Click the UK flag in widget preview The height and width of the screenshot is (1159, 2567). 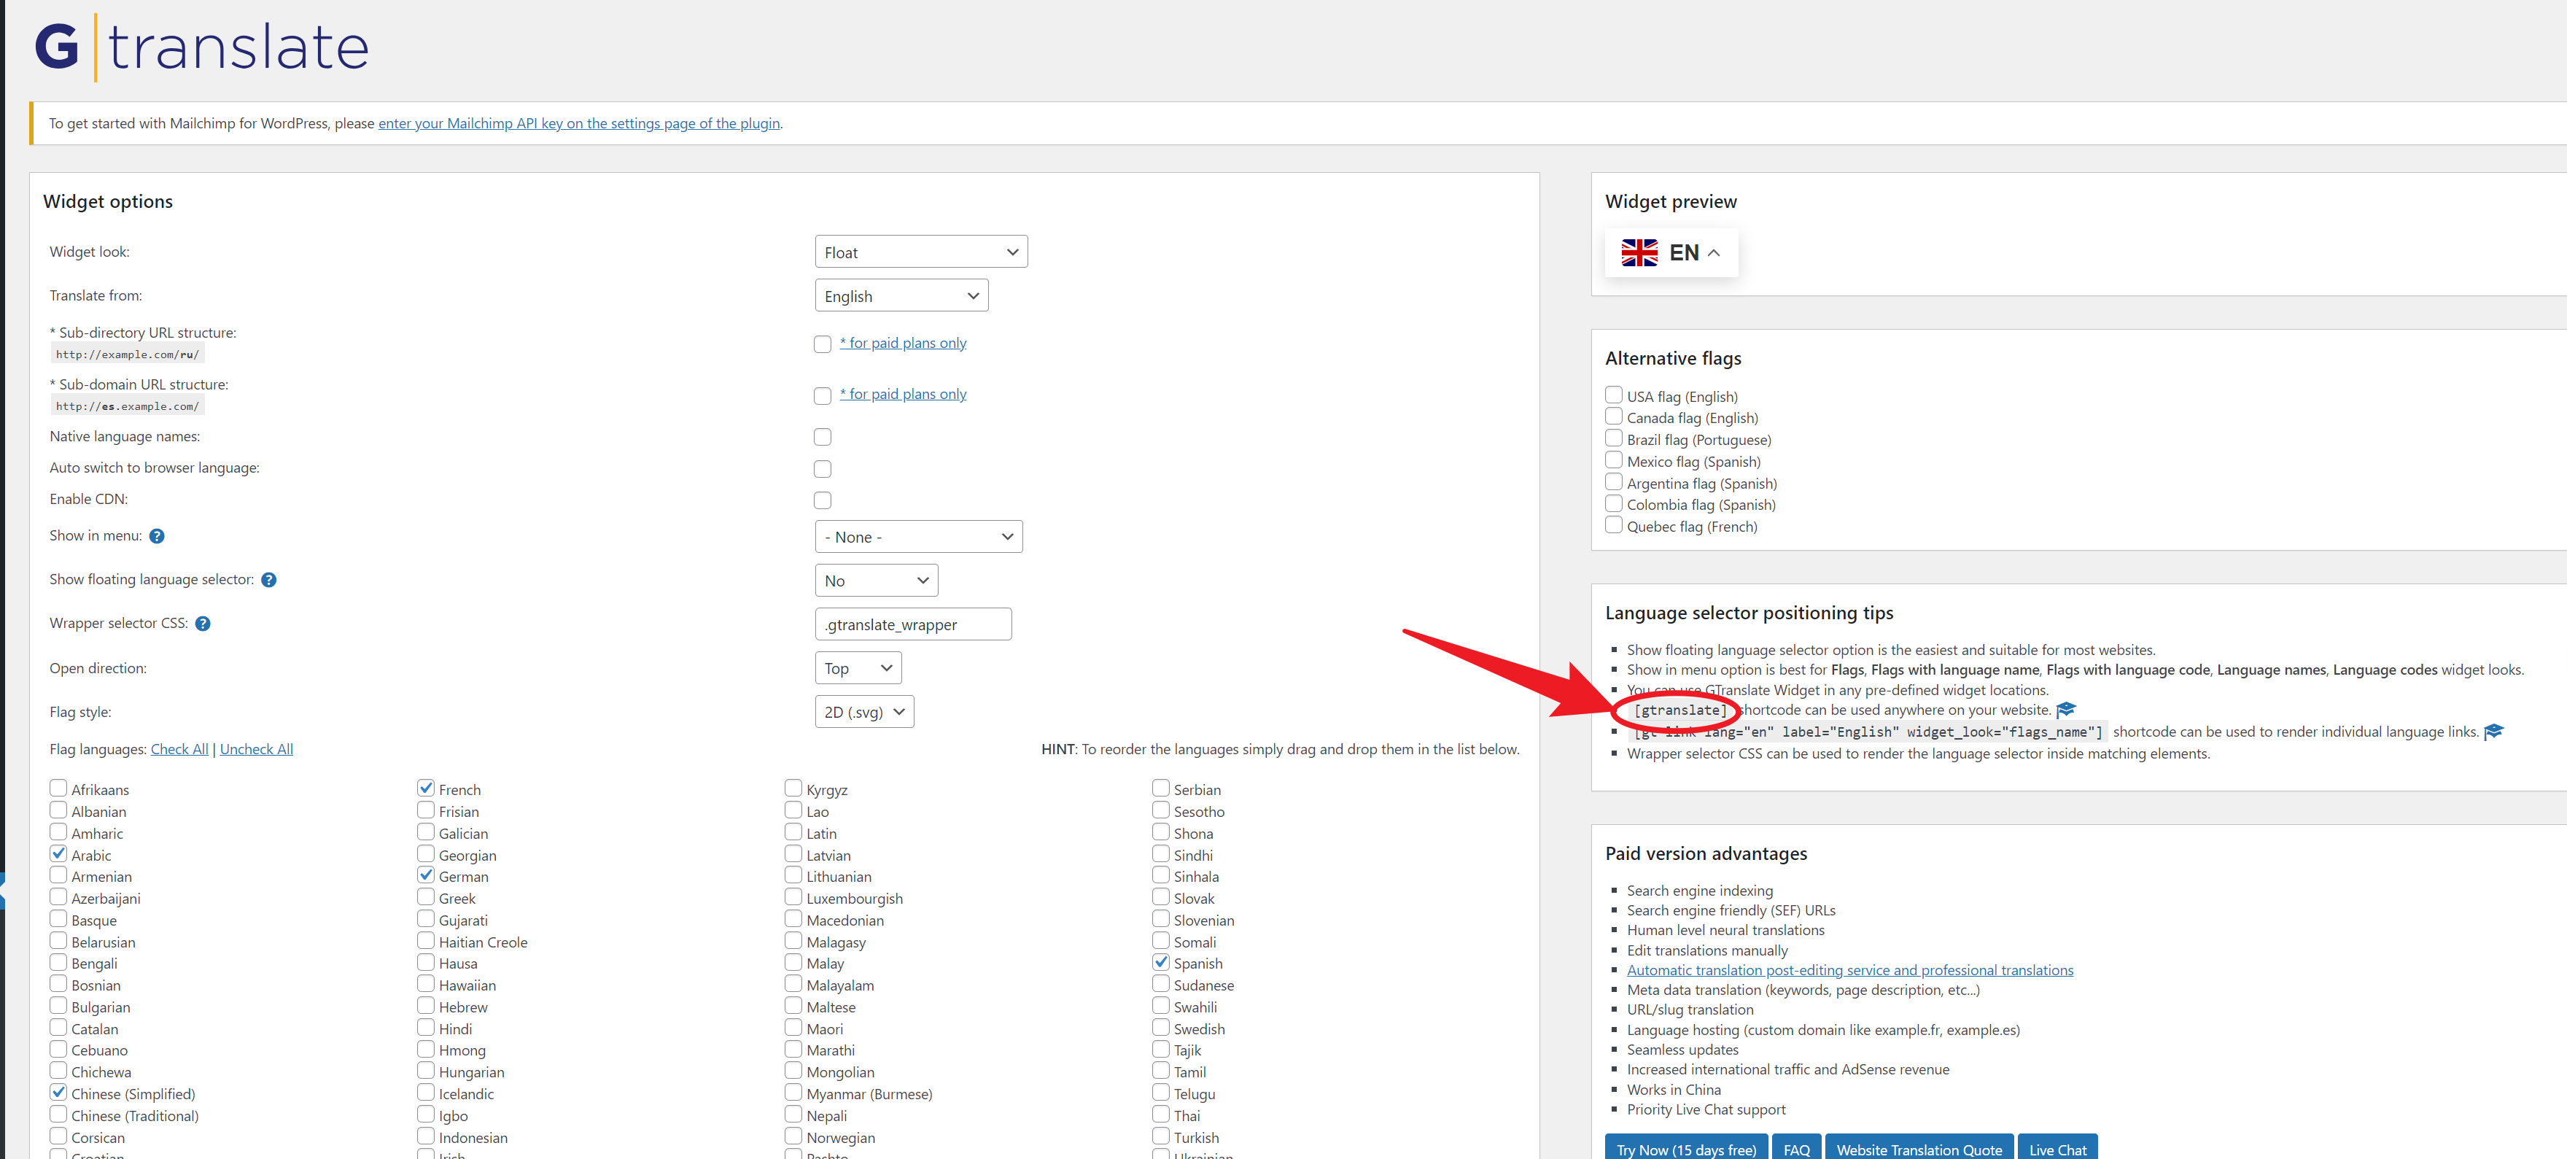[1639, 252]
